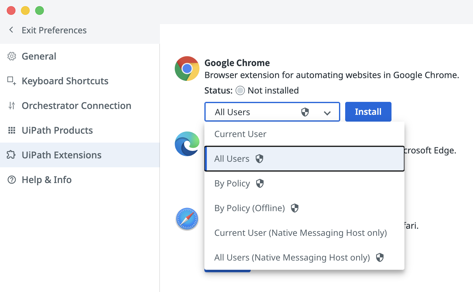Click shield icon after All Users (Native Messaging Host only)
The image size is (473, 292).
[x=380, y=257]
